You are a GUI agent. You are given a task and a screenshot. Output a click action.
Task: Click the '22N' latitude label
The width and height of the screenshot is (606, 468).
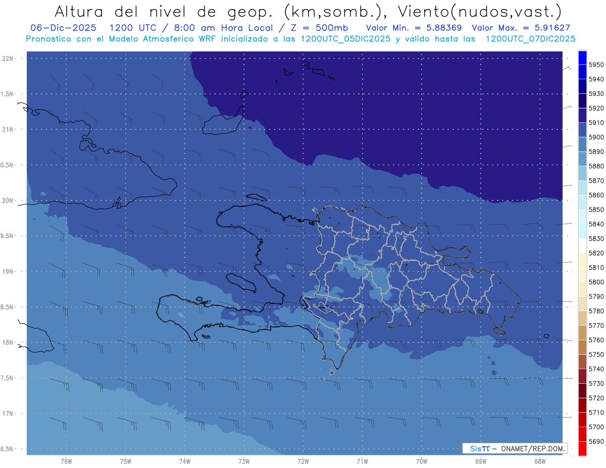point(7,59)
